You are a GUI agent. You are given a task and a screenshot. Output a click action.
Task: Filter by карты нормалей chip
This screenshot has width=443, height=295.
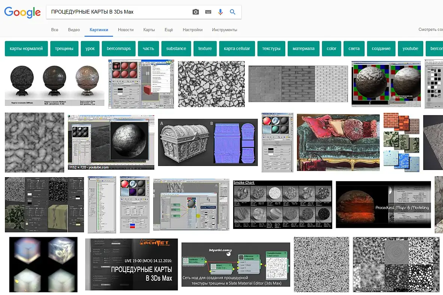[26, 48]
